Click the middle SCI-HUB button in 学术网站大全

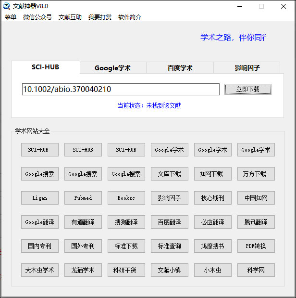(x=83, y=150)
